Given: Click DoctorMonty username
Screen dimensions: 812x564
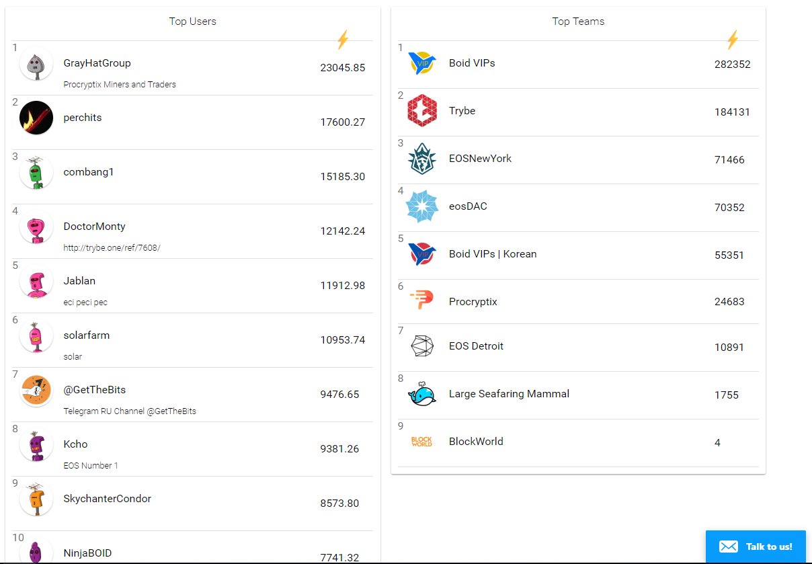Looking at the screenshot, I should click(x=94, y=227).
